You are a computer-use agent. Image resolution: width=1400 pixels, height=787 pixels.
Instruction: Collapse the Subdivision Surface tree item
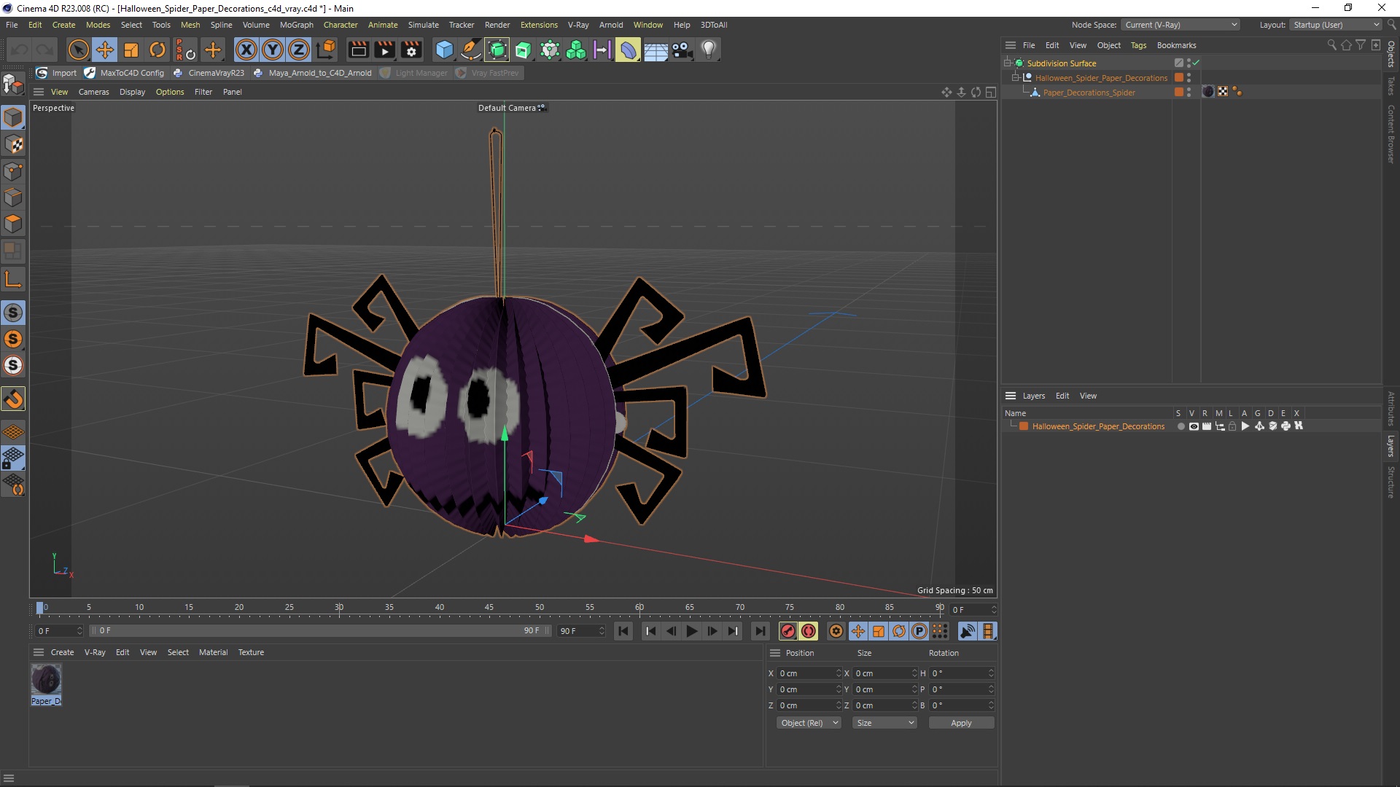tap(1007, 63)
